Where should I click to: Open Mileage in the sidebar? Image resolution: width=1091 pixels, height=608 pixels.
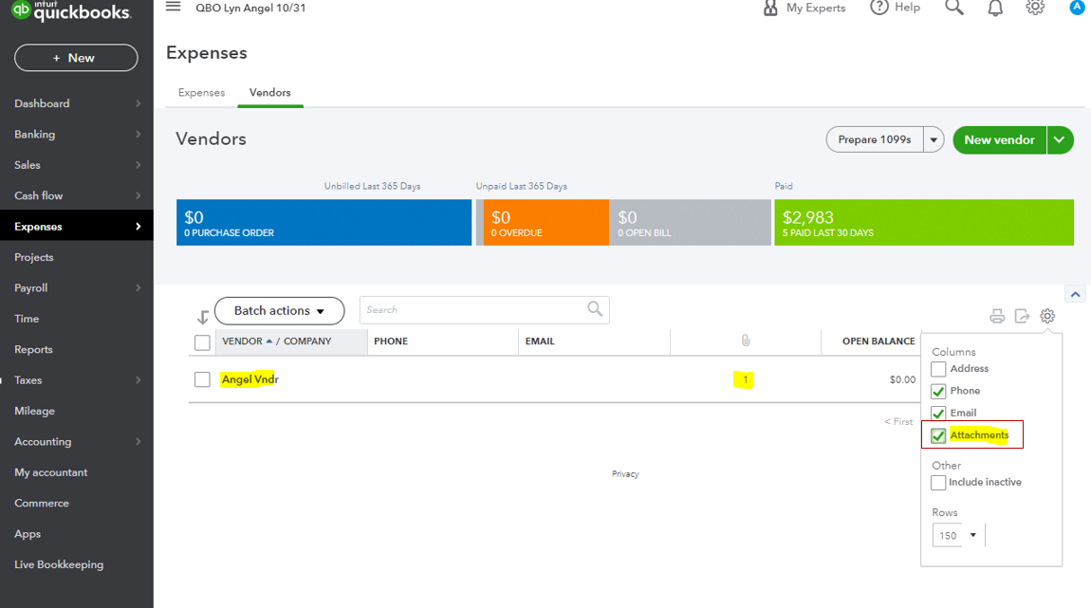coord(35,411)
